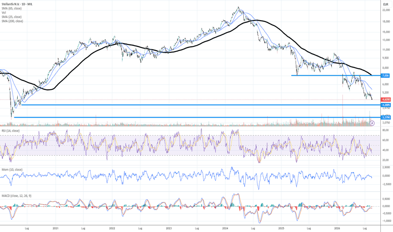Select the Stellantis N.V. 1D MIL title
The image size is (393, 232).
[17, 4]
